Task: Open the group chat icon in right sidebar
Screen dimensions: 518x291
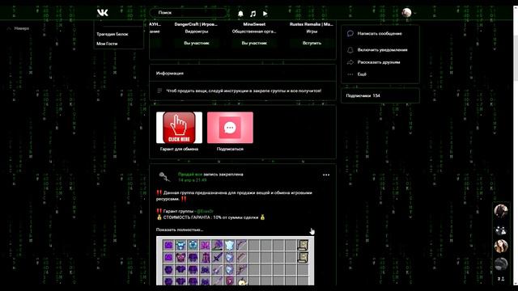Action: click(501, 230)
